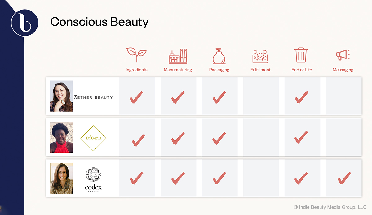Click the Conscious Beauty slide title

coord(100,22)
